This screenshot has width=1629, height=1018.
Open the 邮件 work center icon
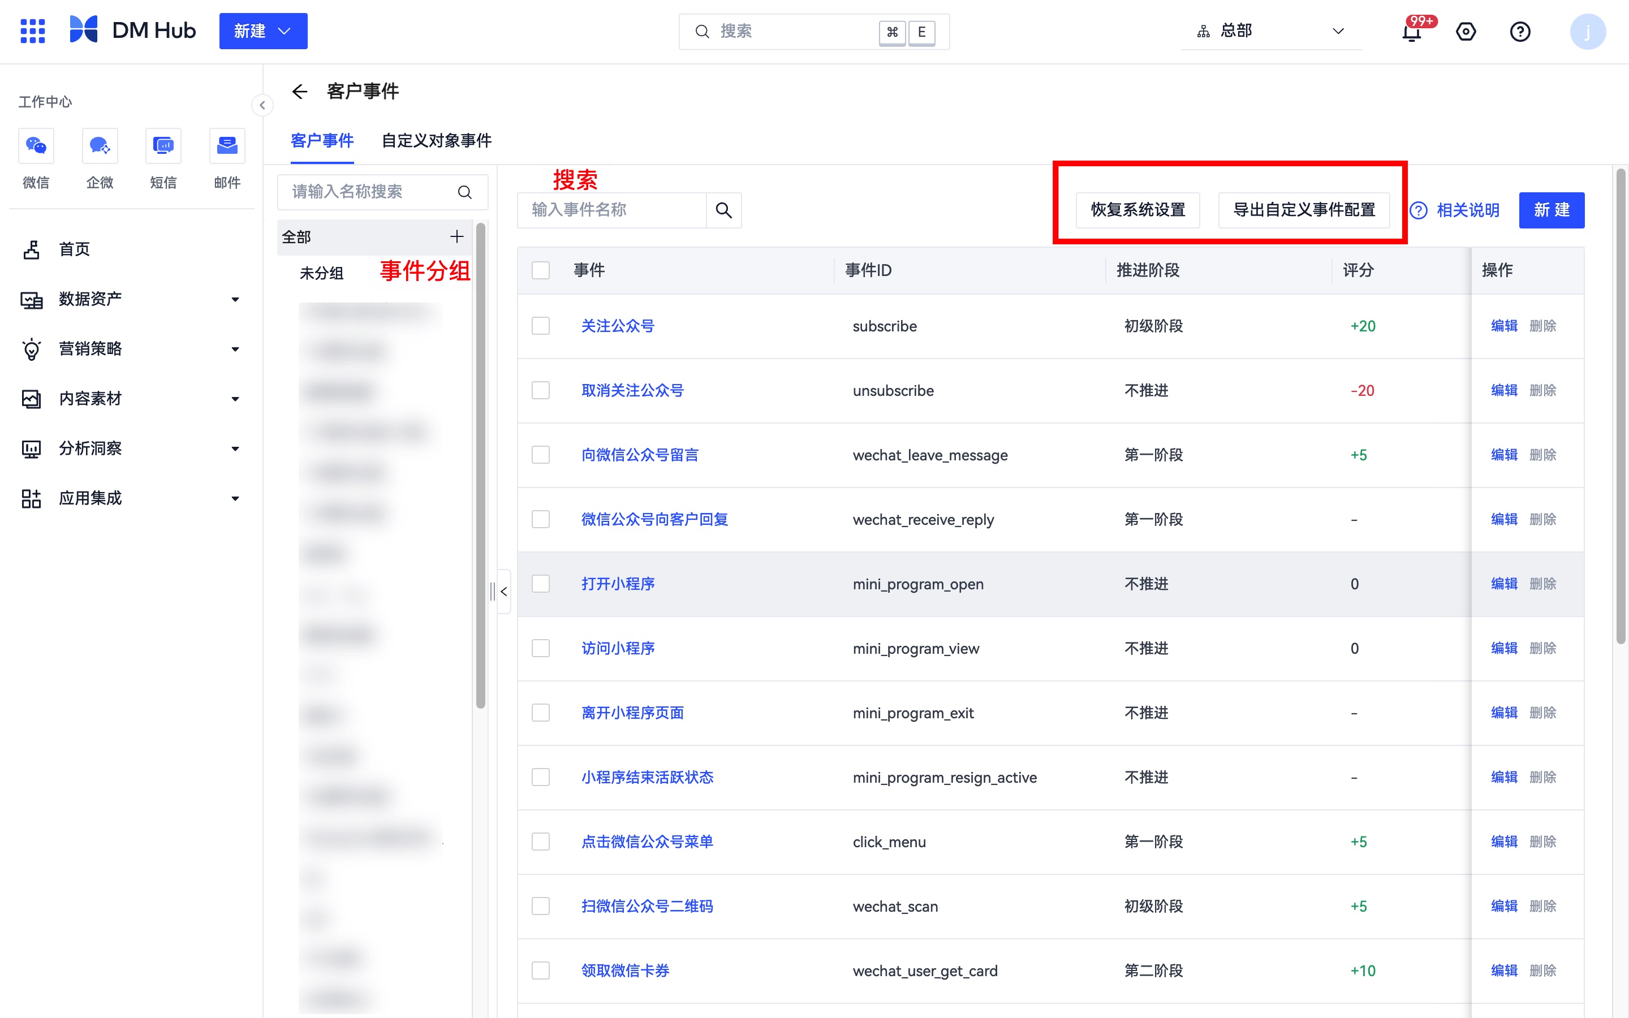227,145
